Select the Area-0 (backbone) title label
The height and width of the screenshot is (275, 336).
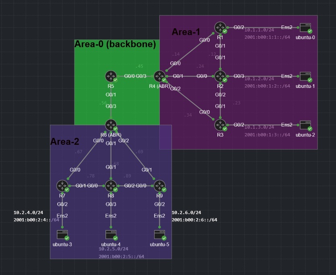click(115, 44)
